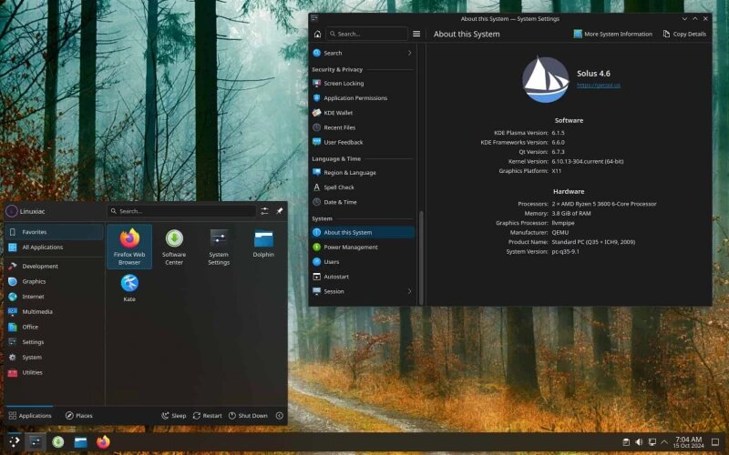Click System Settings icon pinned on taskbar
This screenshot has width=729, height=455.
[x=36, y=441]
